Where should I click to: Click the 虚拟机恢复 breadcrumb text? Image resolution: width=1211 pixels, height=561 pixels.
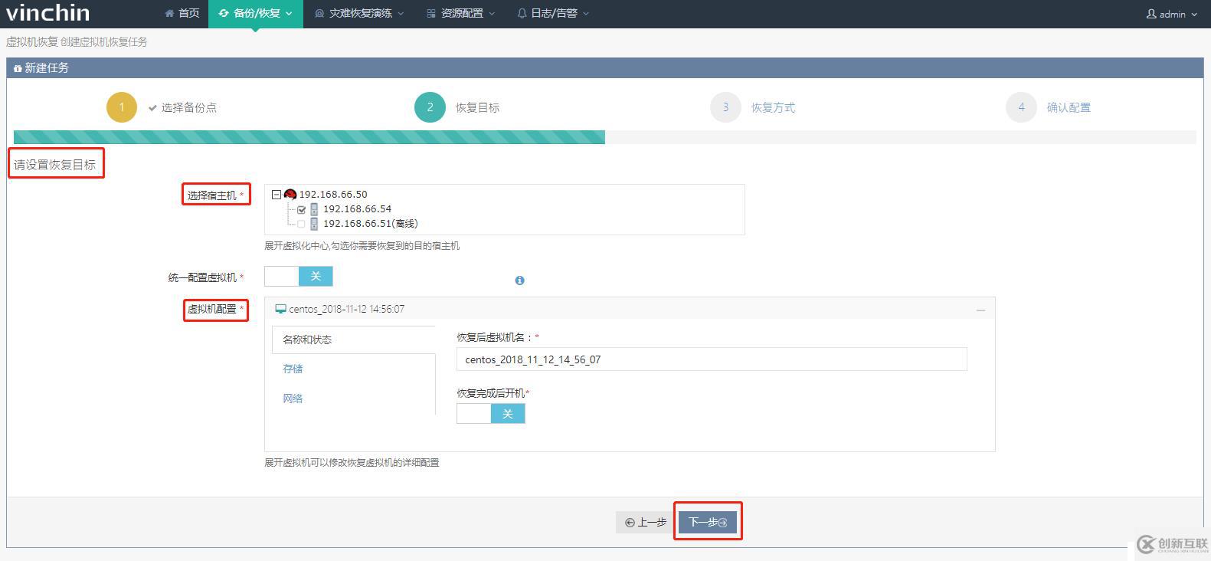(31, 41)
